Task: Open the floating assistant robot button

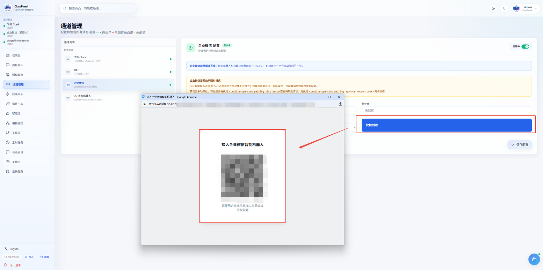Action: click(534, 259)
